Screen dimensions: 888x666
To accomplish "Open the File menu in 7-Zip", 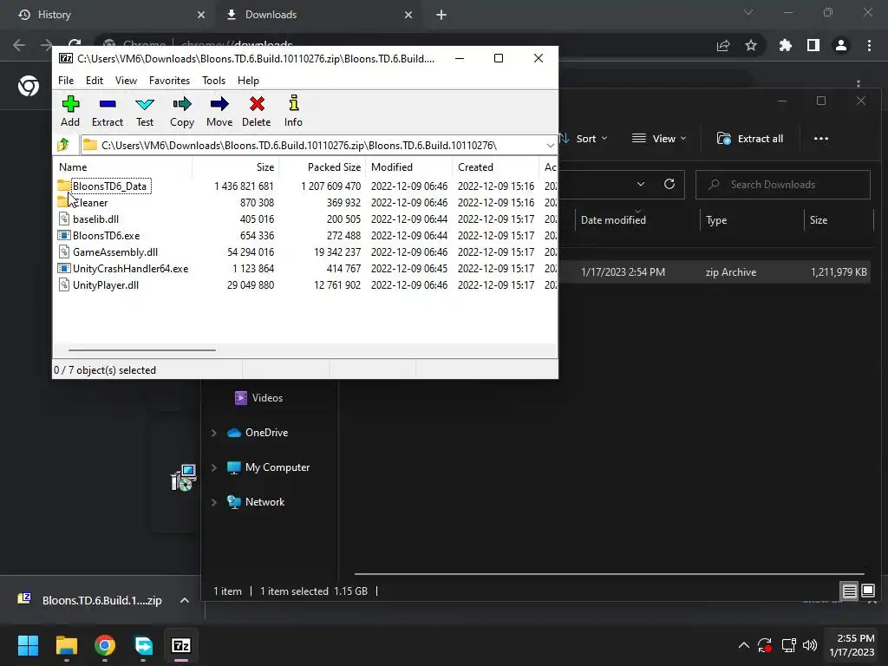I will (66, 81).
